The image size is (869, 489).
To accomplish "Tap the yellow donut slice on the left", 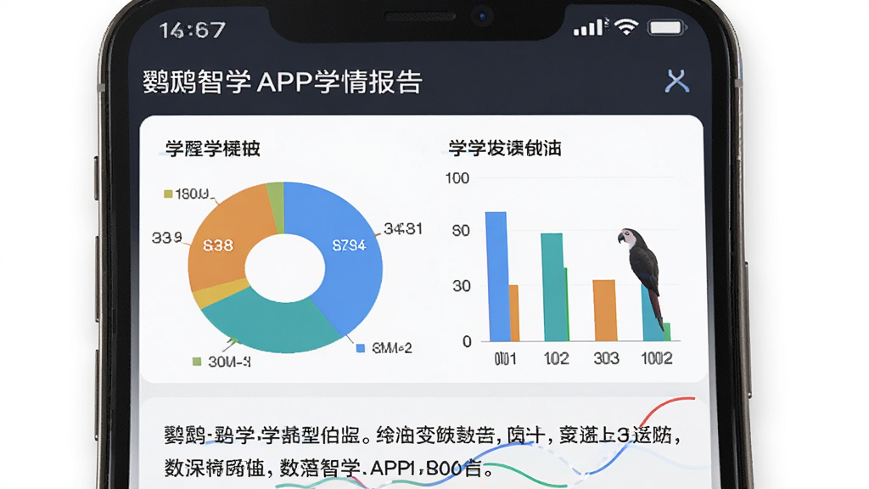I will tap(219, 293).
